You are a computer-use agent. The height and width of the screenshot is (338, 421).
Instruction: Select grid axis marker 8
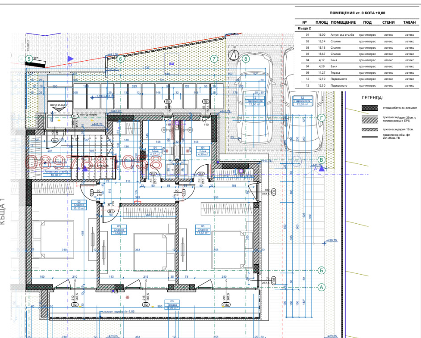click(246, 59)
